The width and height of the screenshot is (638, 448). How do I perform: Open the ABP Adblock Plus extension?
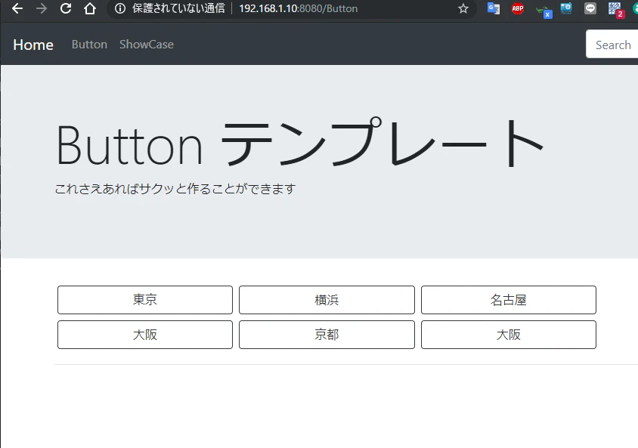coord(518,8)
